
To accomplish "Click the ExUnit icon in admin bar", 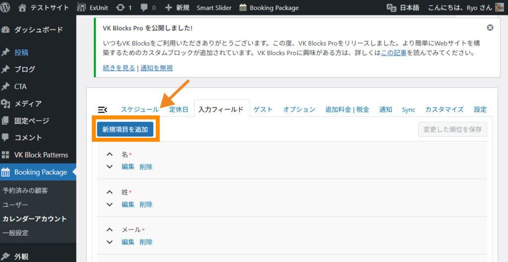I will pyautogui.click(x=82, y=7).
